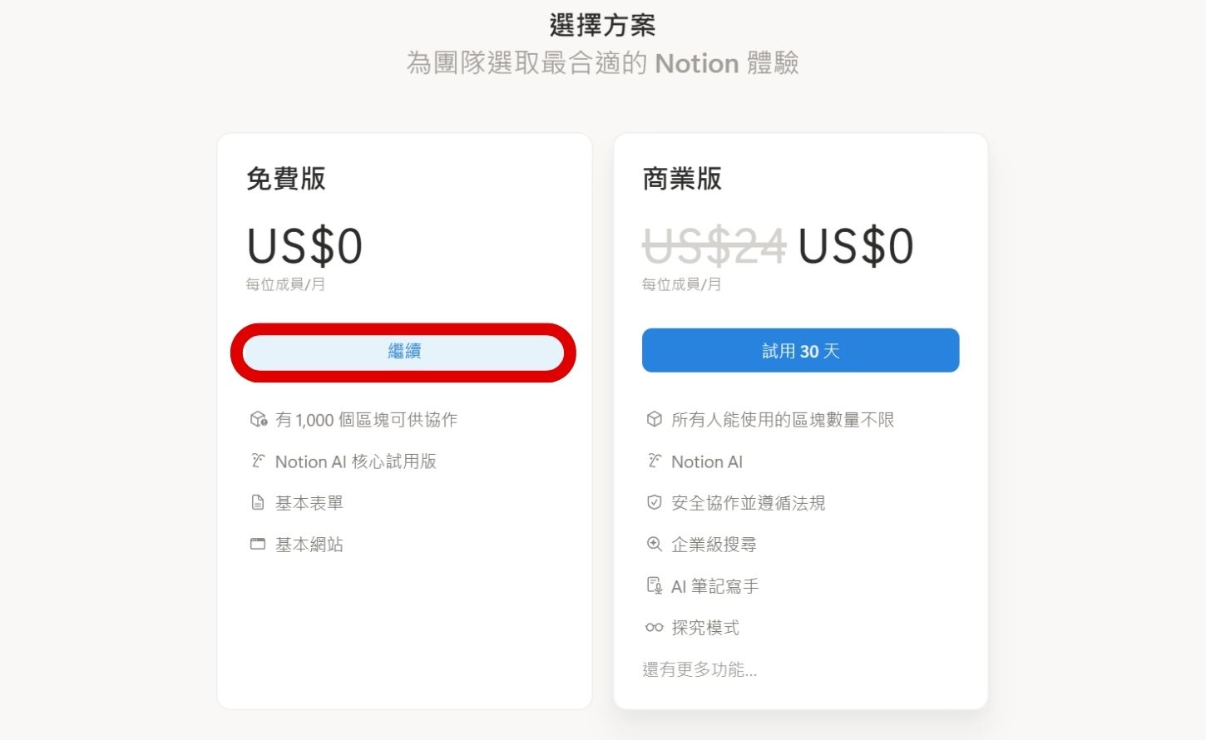Click the AI 筆記寫手 microphone-document icon
Image resolution: width=1206 pixels, height=740 pixels.
[x=654, y=585]
